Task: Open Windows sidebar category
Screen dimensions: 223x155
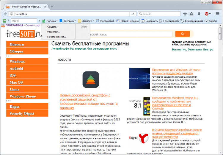Action: coord(27,62)
